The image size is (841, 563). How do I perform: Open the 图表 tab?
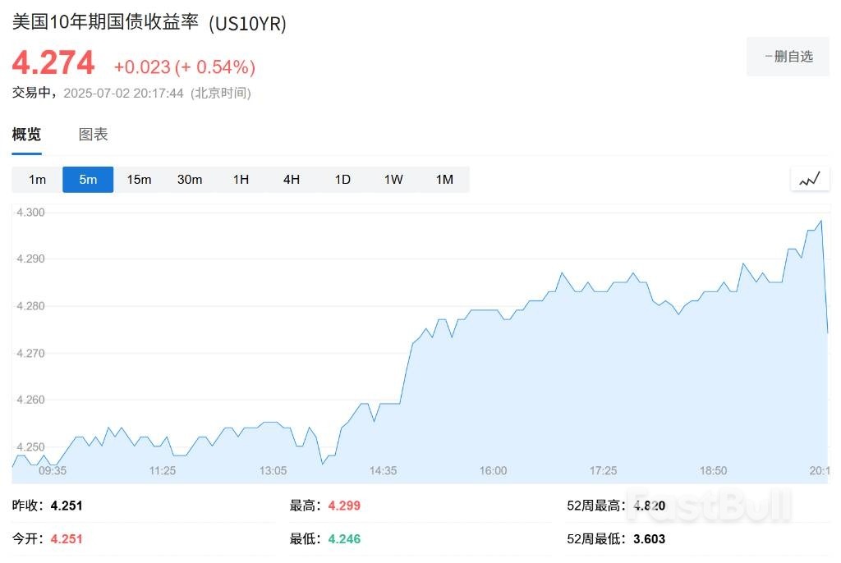(x=93, y=135)
